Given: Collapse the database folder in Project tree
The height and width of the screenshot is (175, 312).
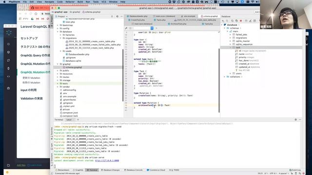Looking at the screenshot, I should click(x=58, y=32).
